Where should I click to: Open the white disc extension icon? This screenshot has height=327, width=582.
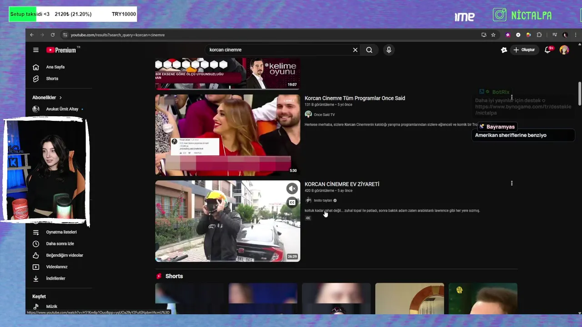point(518,35)
